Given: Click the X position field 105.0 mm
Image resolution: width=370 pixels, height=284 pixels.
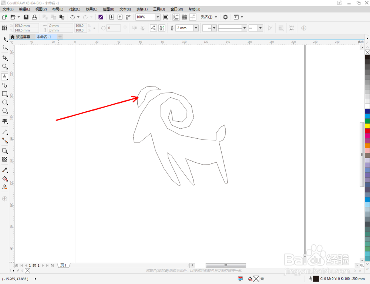Looking at the screenshot, I should coord(26,26).
